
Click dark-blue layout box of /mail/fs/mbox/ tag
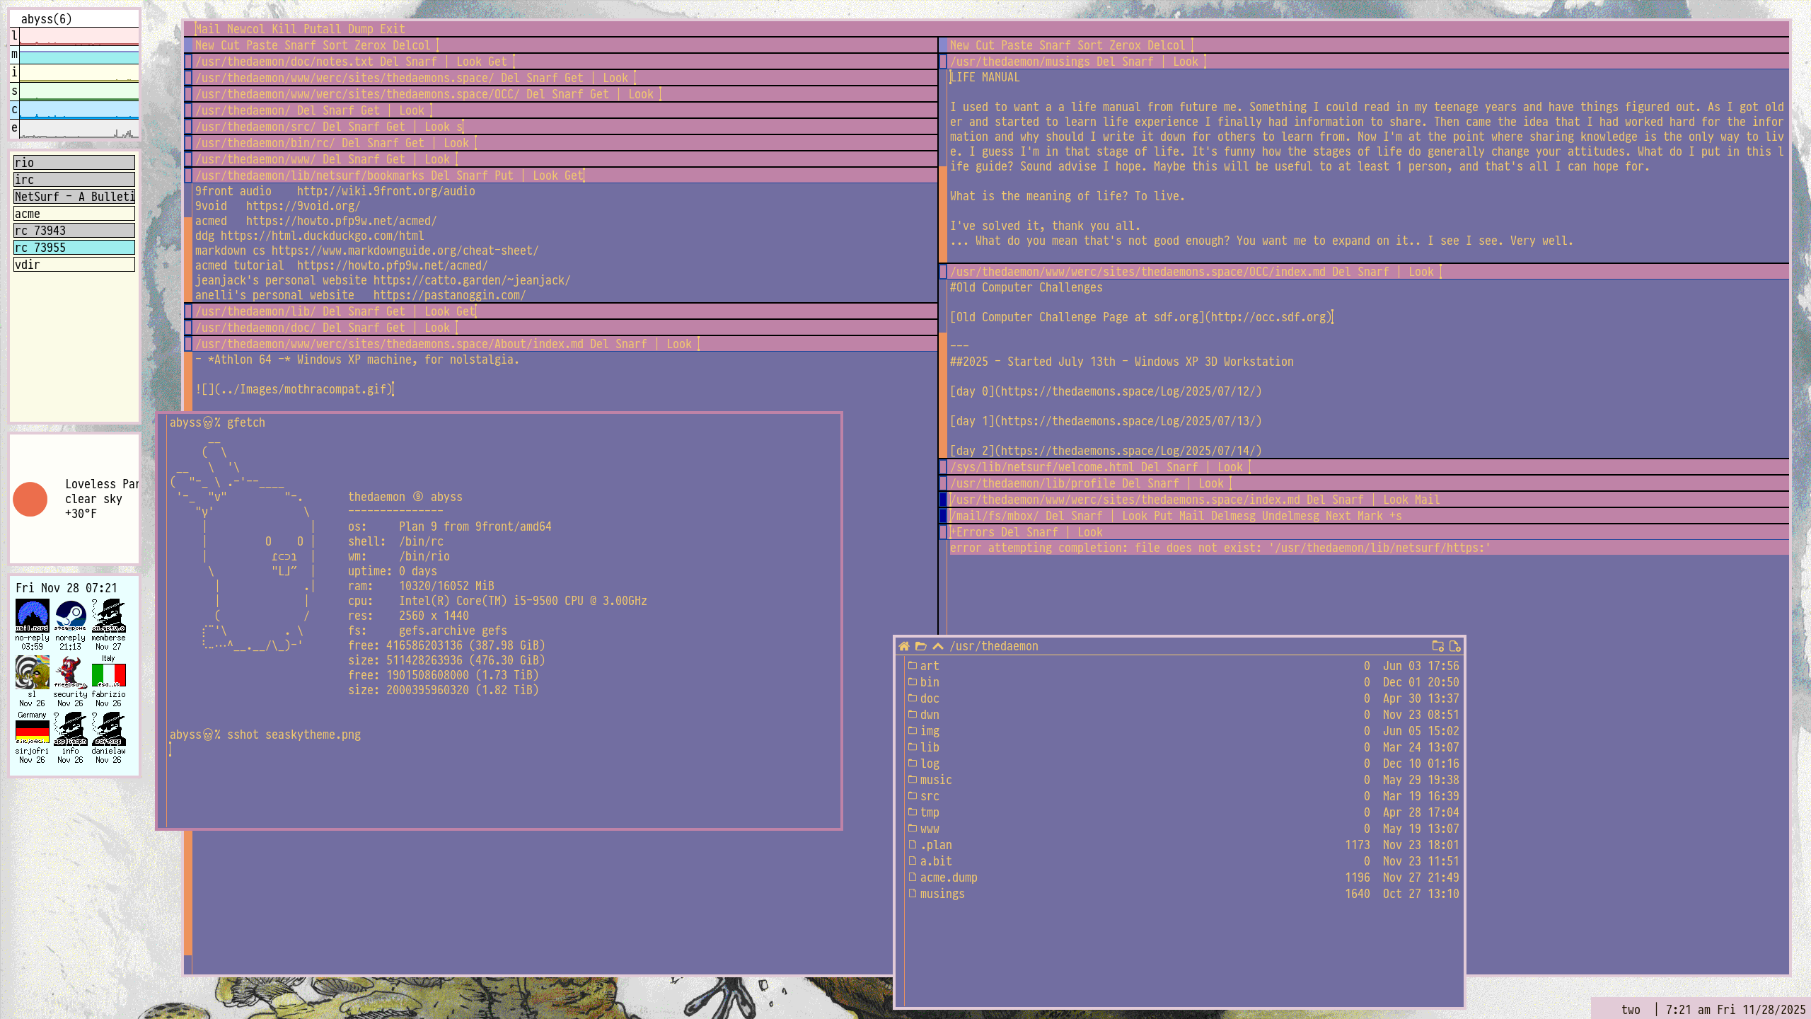point(943,517)
